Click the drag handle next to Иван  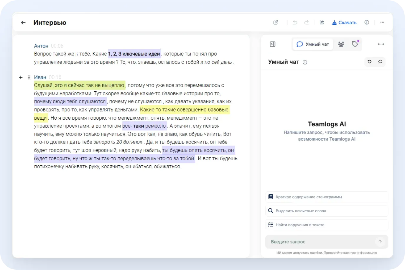pyautogui.click(x=29, y=77)
